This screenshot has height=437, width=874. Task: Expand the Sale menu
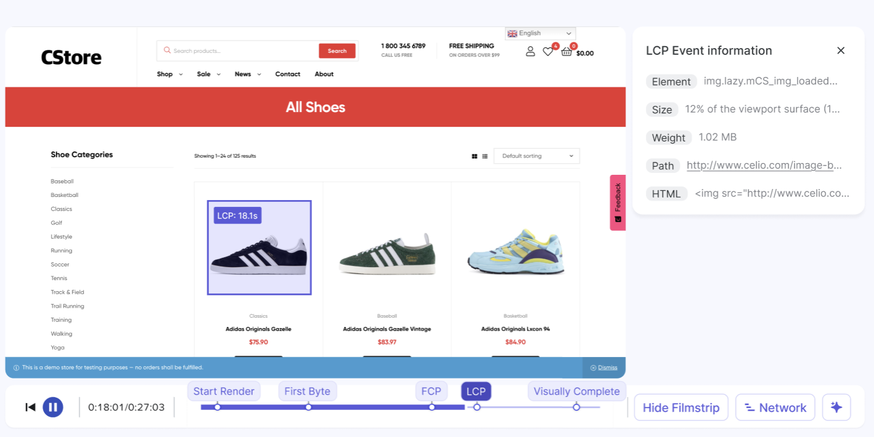coord(209,74)
